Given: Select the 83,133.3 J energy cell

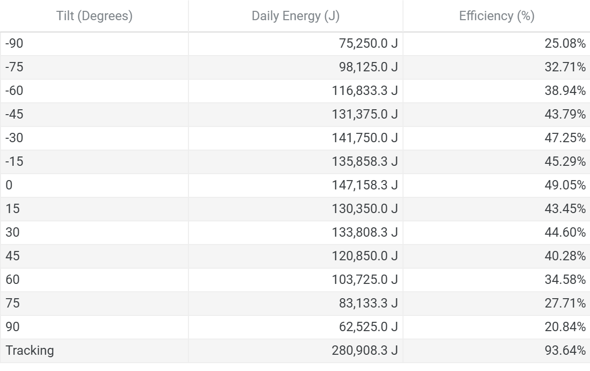Looking at the screenshot, I should coord(295,304).
